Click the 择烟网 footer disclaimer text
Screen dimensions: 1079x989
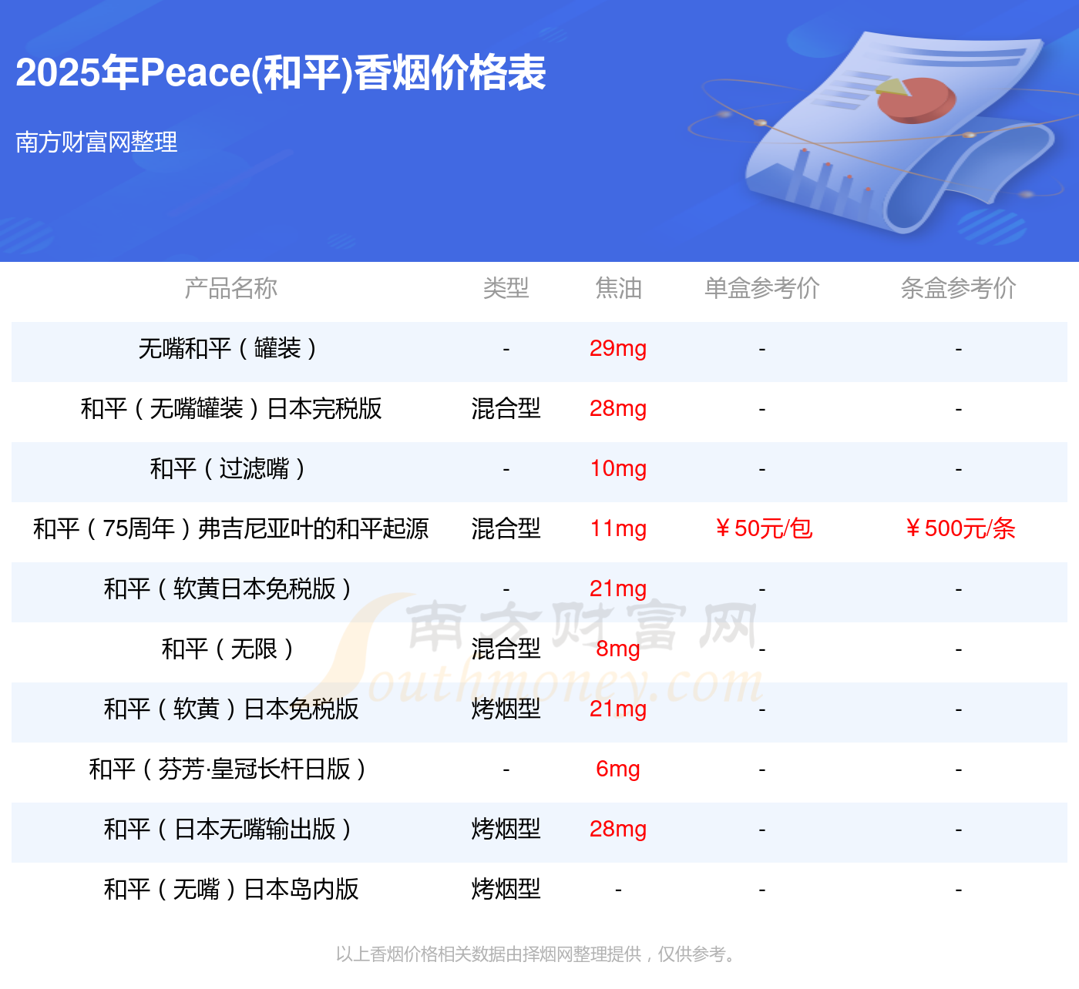pyautogui.click(x=537, y=954)
